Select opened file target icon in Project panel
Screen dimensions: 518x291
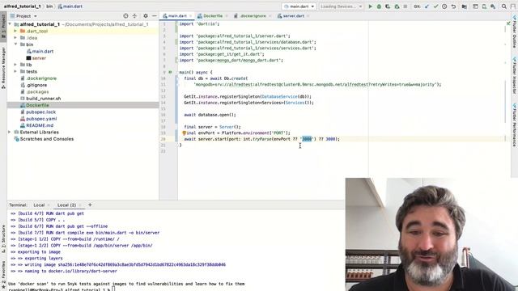point(125,16)
